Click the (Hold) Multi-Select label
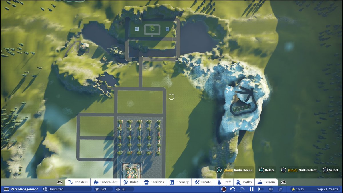This screenshot has height=193, width=343. tap(302, 170)
